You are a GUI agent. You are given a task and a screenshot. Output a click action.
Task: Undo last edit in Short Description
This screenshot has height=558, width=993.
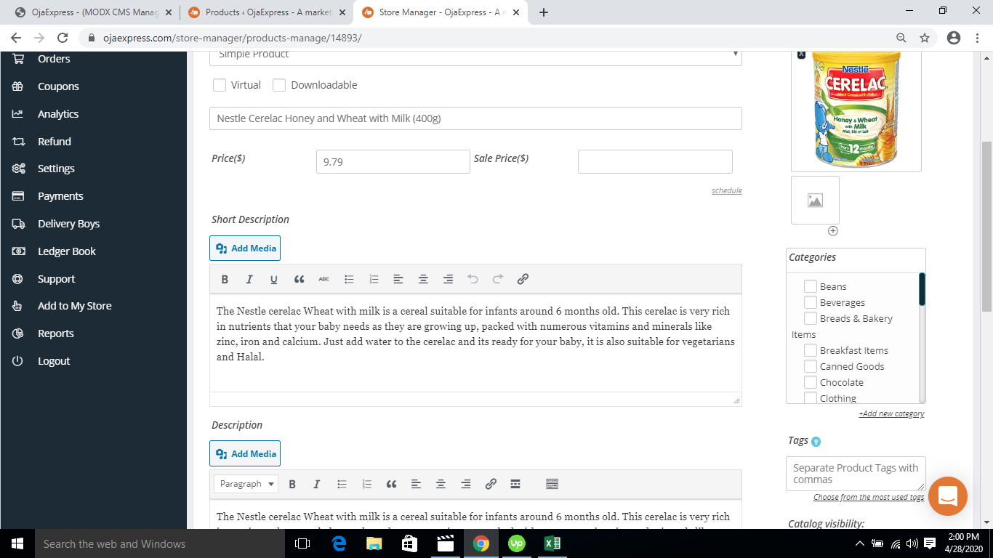click(473, 279)
